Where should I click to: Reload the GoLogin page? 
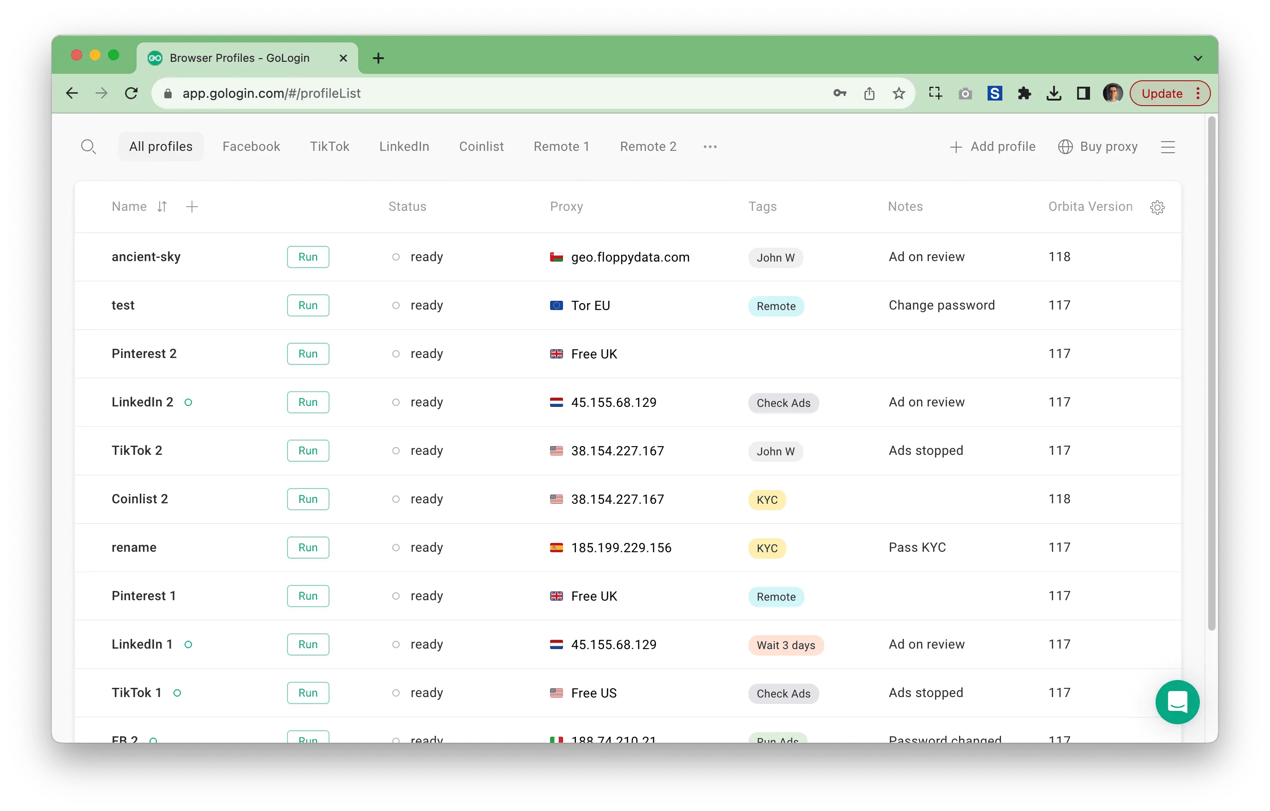click(132, 93)
